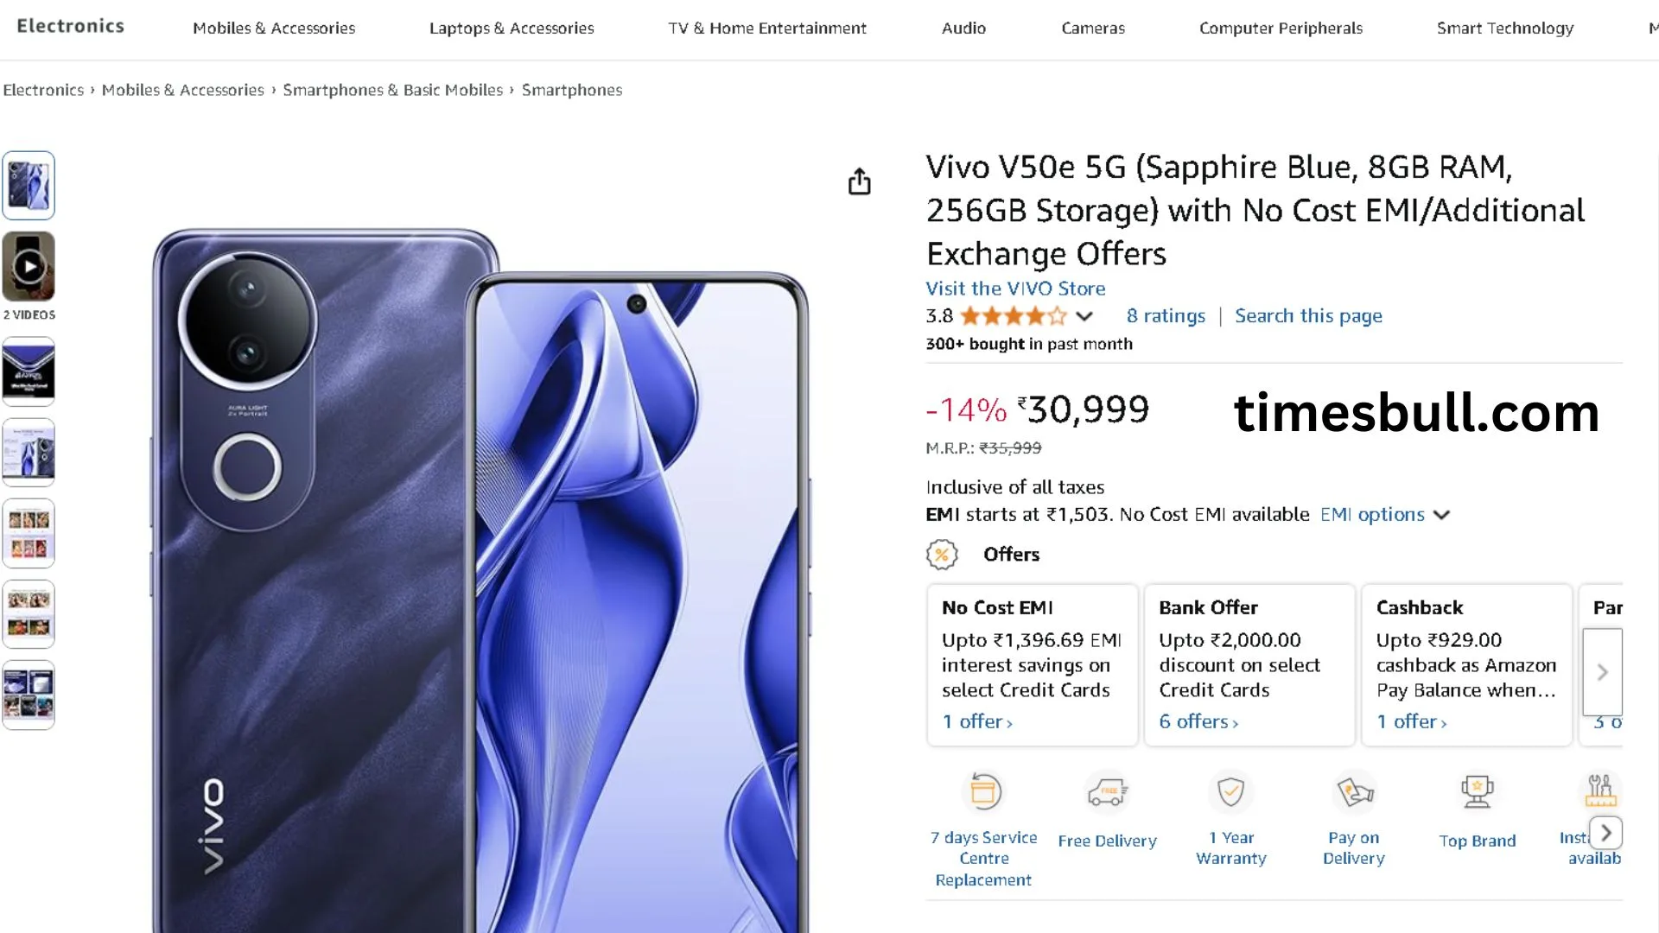Advance the service features row arrow
Screen dimensions: 1659x933
[x=1605, y=833]
